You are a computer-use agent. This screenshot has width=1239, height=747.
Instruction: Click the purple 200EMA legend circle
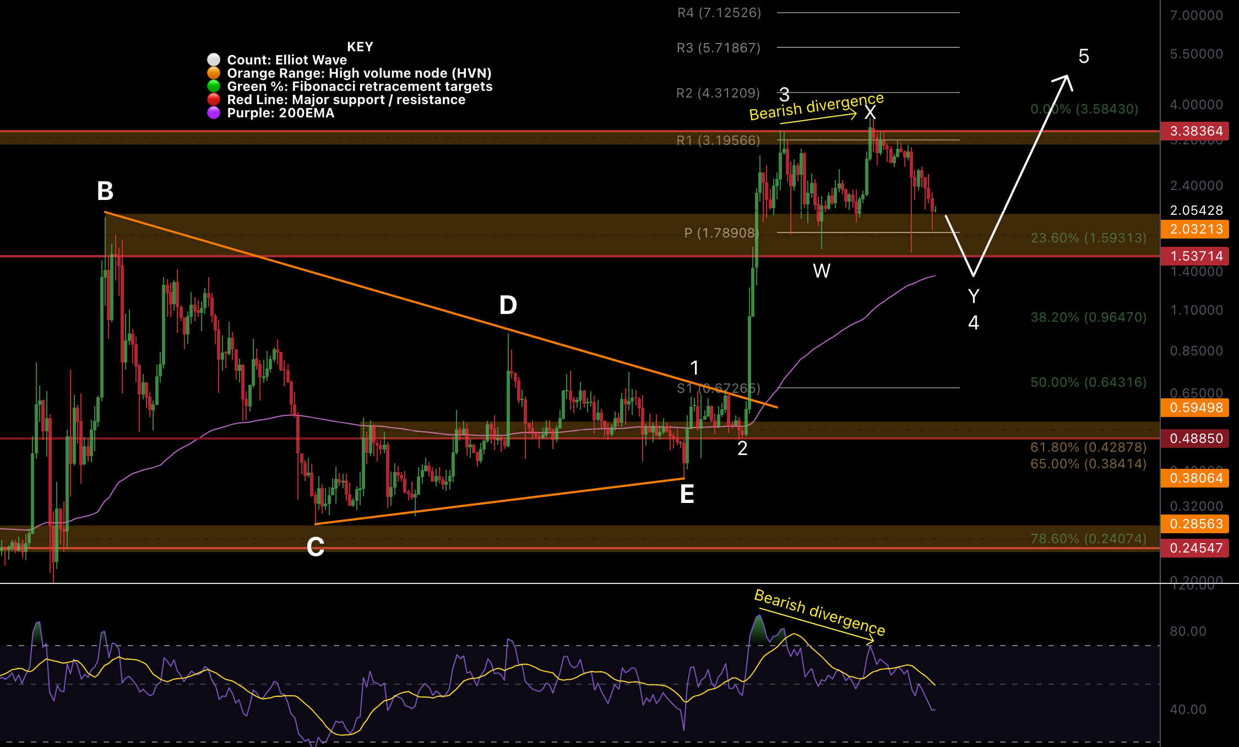214,112
